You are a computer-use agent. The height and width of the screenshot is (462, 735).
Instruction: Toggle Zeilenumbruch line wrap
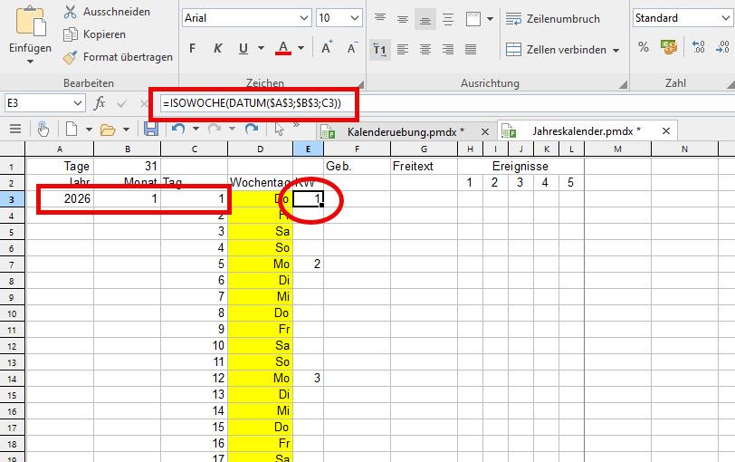pyautogui.click(x=553, y=18)
